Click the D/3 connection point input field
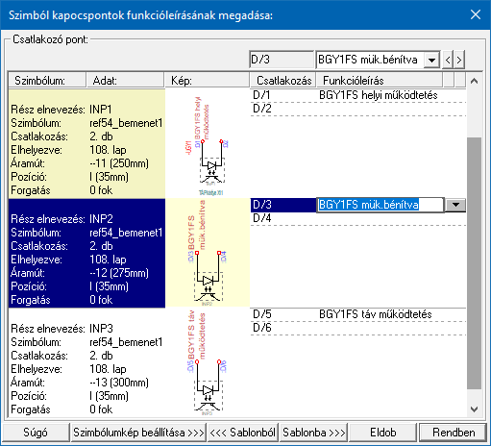Viewport: 491px width, 446px height. pyautogui.click(x=282, y=60)
